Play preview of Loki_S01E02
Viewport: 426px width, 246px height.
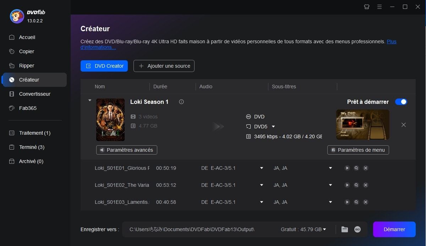click(x=347, y=185)
